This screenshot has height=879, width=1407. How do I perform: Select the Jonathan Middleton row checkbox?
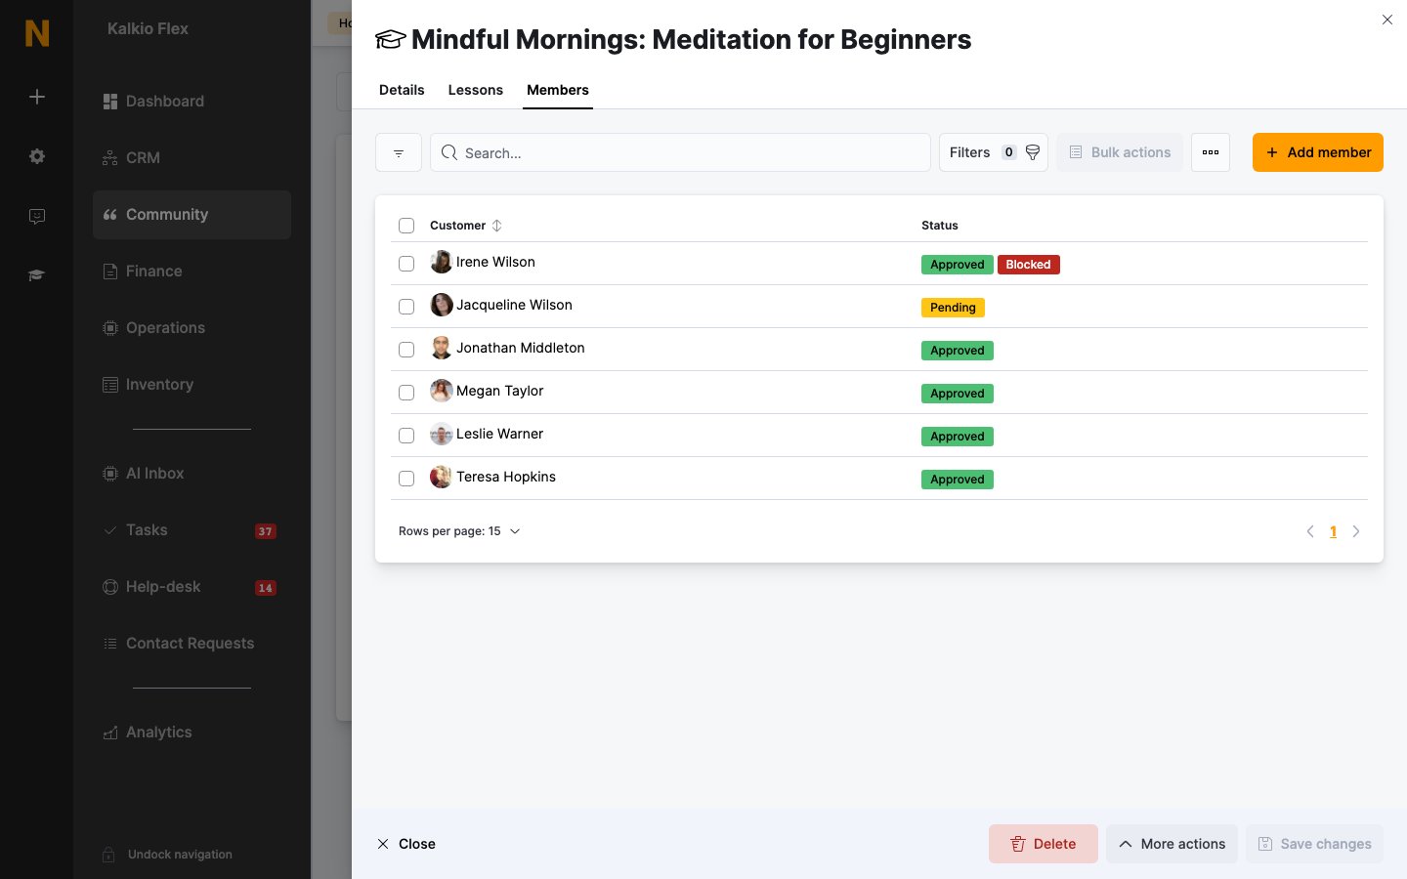click(406, 350)
